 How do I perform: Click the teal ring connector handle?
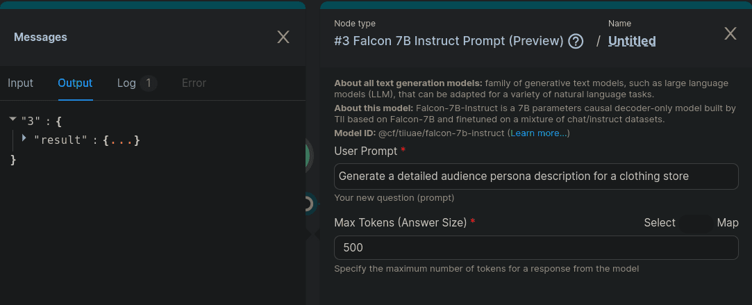[309, 204]
